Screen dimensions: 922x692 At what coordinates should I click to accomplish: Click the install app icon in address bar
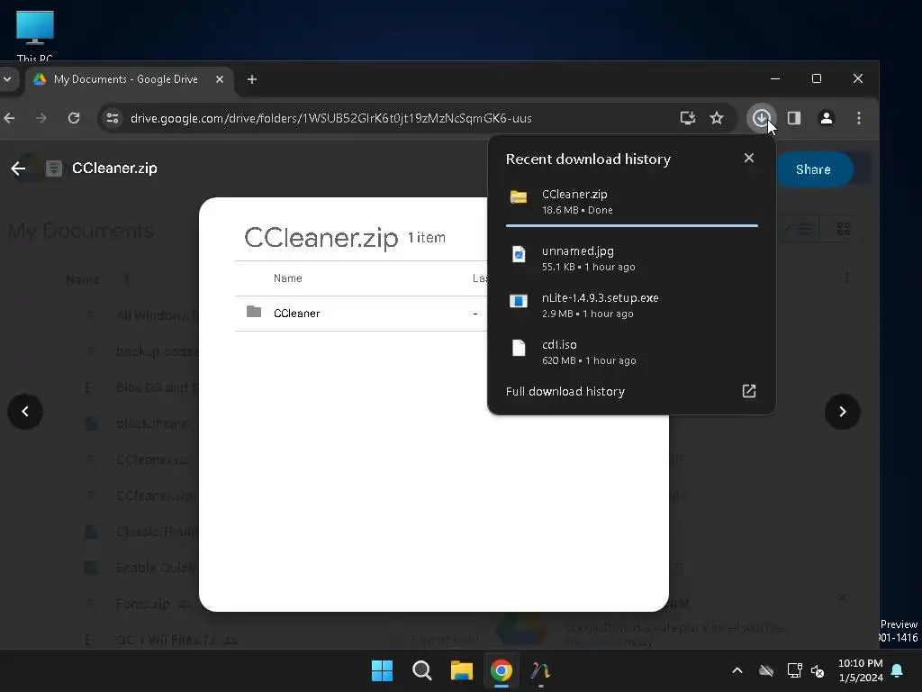tap(687, 118)
